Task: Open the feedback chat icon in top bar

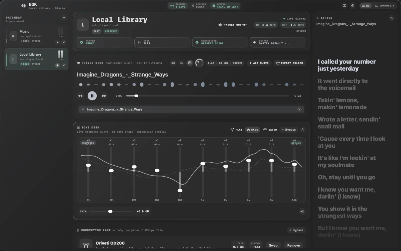Action: coord(344,5)
